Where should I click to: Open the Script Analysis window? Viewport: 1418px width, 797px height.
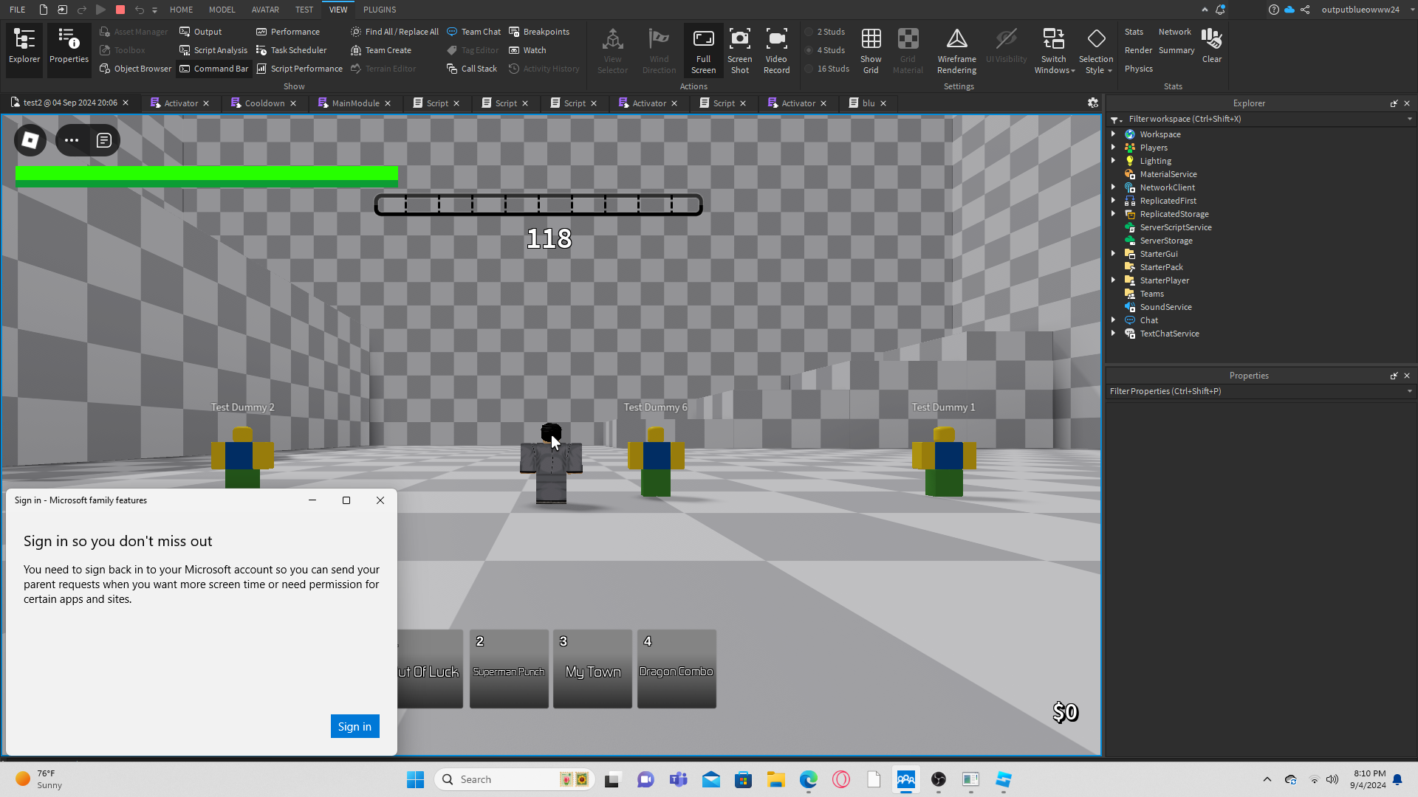click(x=213, y=50)
